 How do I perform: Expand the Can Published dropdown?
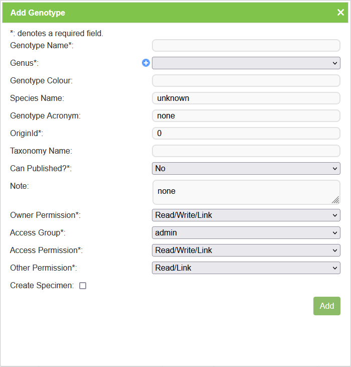pyautogui.click(x=246, y=168)
